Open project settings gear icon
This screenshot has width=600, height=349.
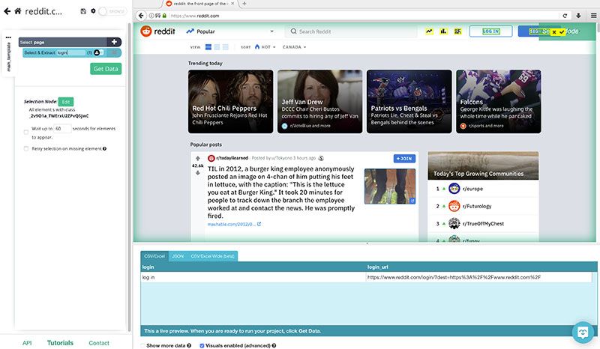tap(93, 11)
